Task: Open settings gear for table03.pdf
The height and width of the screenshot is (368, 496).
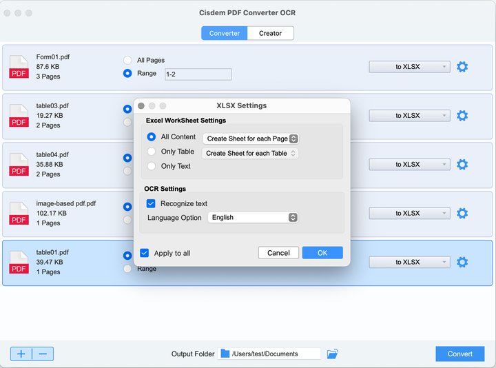Action: (x=462, y=116)
